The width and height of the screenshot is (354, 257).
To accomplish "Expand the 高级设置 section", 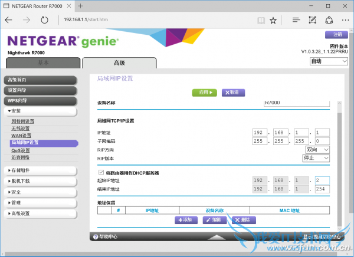I will [x=40, y=213].
